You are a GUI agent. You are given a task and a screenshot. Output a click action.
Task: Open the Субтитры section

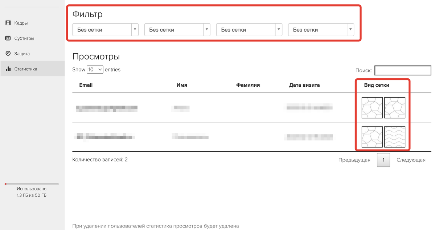tap(32, 38)
